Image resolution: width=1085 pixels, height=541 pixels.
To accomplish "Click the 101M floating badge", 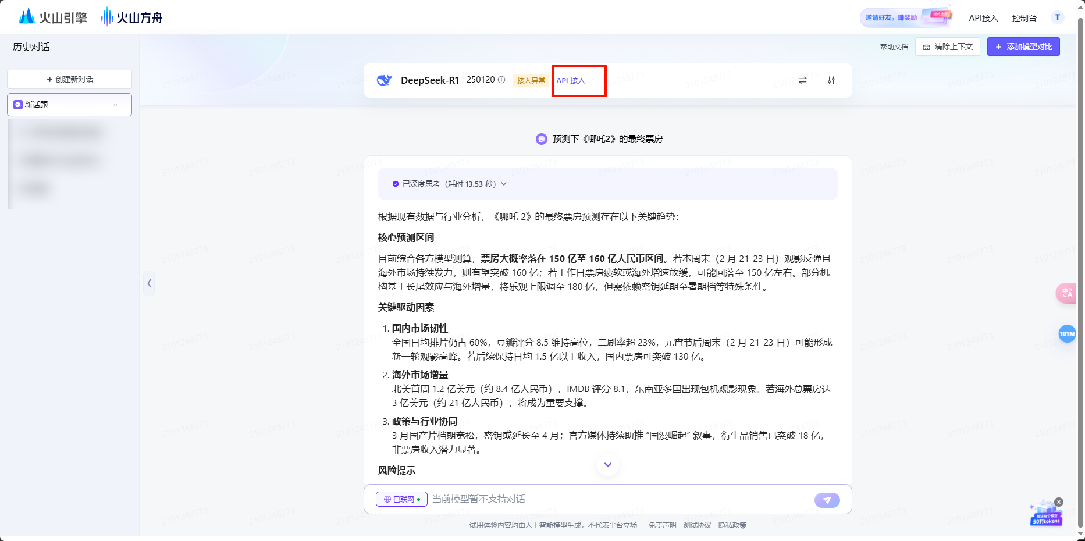I will pos(1067,333).
